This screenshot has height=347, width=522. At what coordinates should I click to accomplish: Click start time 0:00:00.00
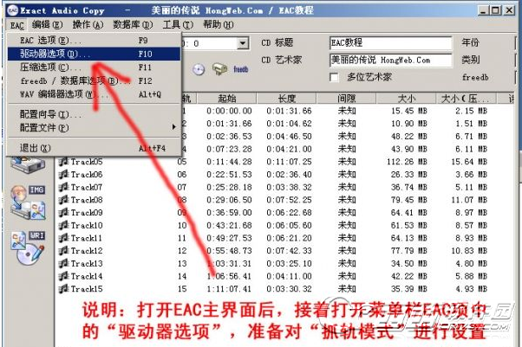click(x=229, y=111)
